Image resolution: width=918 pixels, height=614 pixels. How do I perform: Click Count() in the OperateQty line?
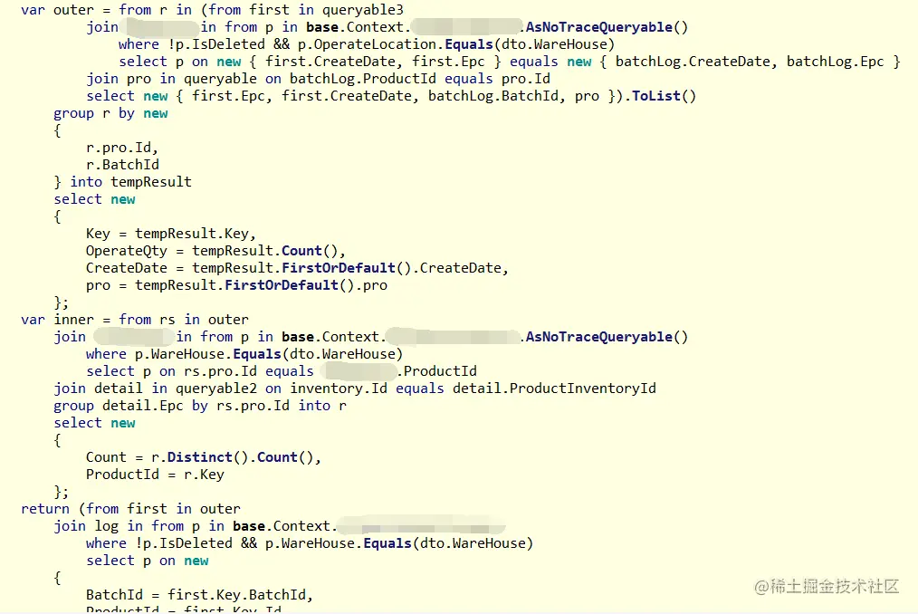[310, 251]
